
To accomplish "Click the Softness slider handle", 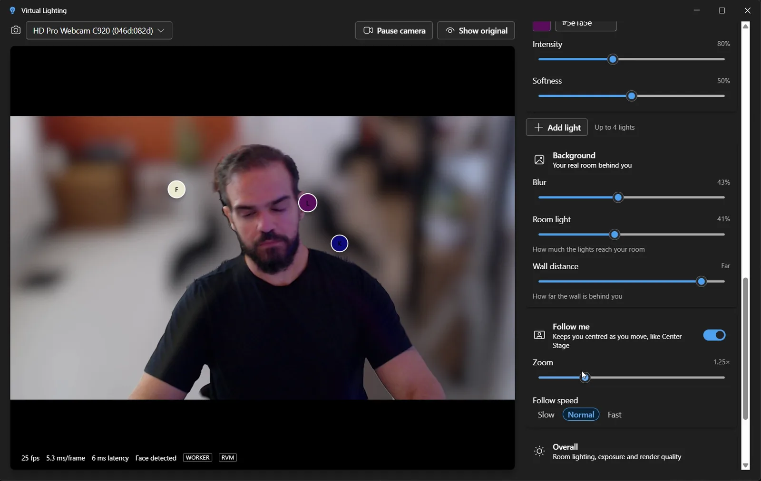I will (632, 96).
